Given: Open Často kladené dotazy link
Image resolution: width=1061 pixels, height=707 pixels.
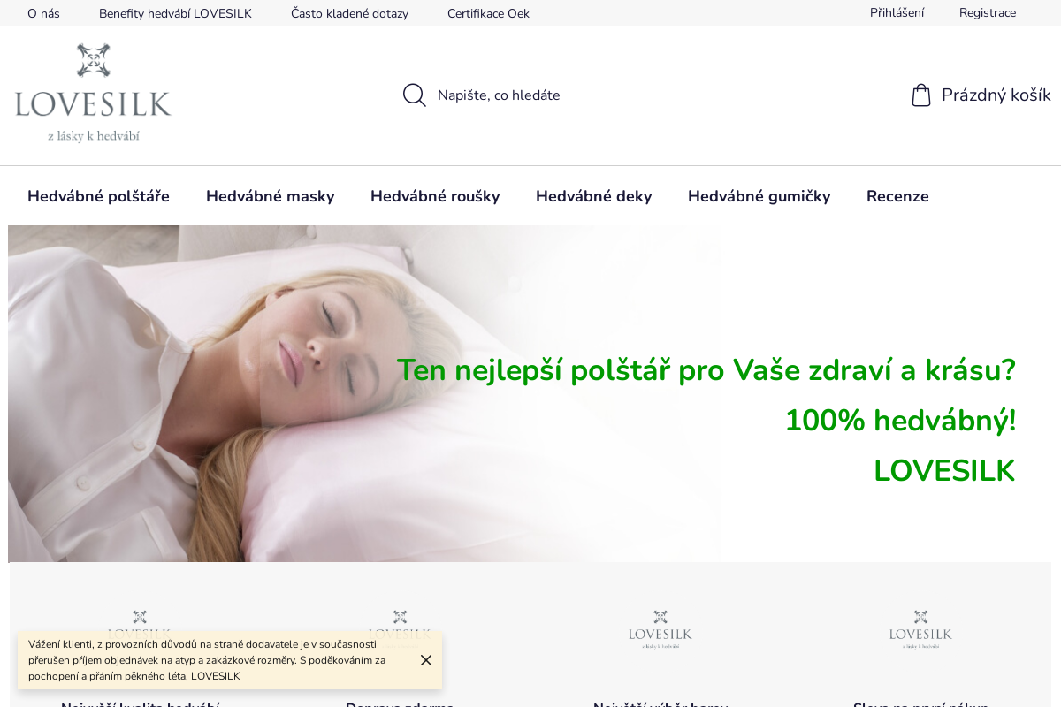Looking at the screenshot, I should point(349,13).
